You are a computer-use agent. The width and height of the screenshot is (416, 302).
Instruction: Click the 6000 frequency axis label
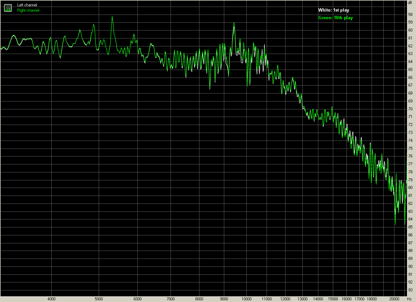137,299
